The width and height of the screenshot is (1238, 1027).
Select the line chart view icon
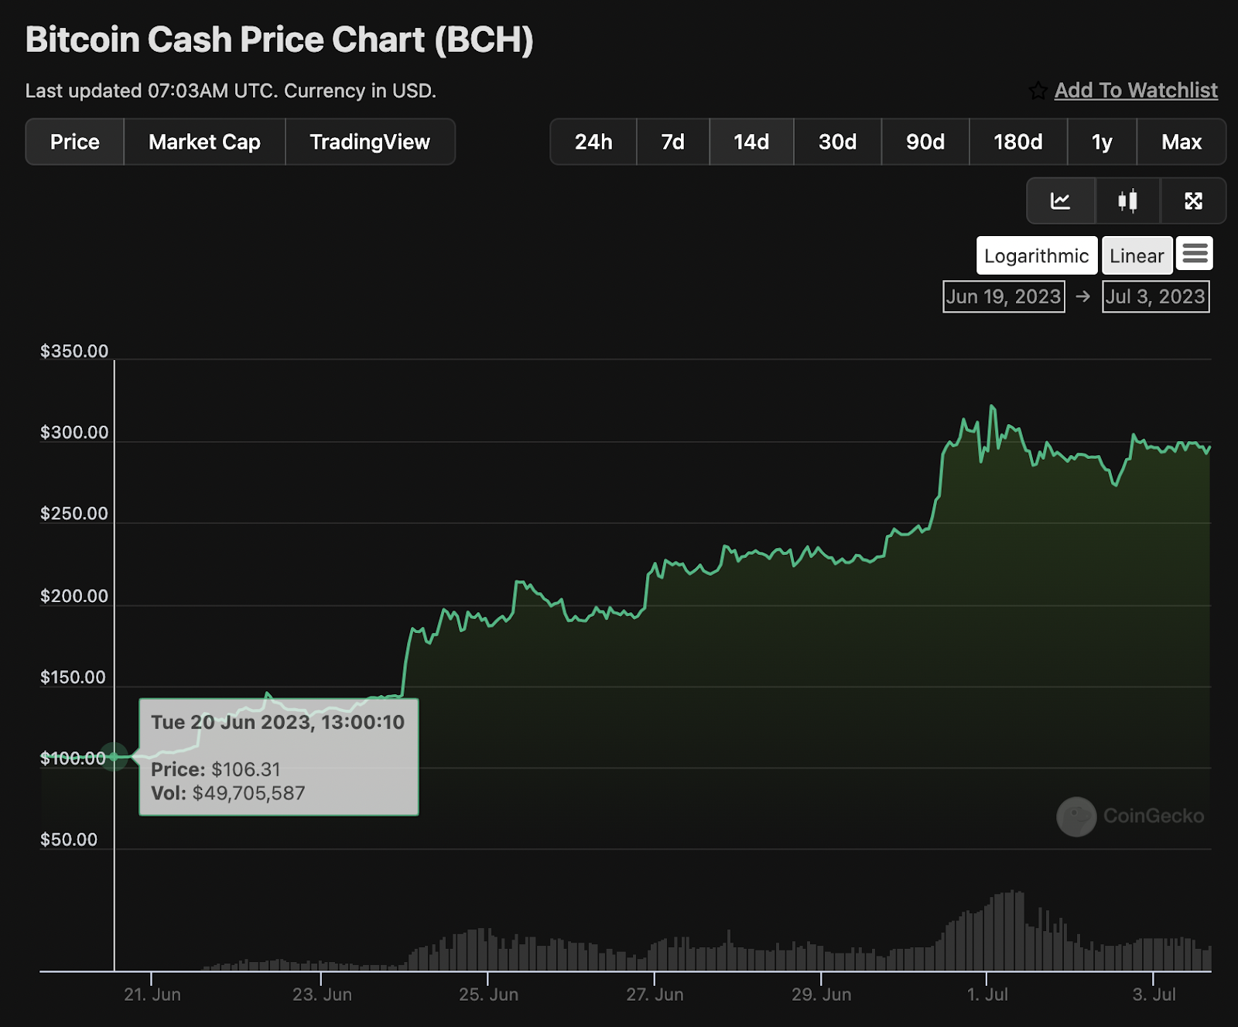pyautogui.click(x=1061, y=200)
